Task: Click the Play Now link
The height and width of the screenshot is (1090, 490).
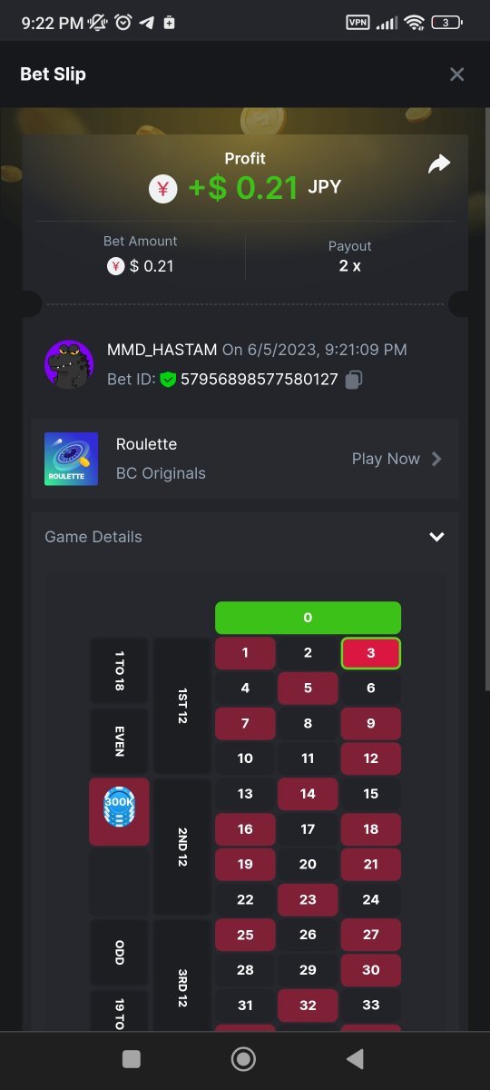Action: click(386, 459)
